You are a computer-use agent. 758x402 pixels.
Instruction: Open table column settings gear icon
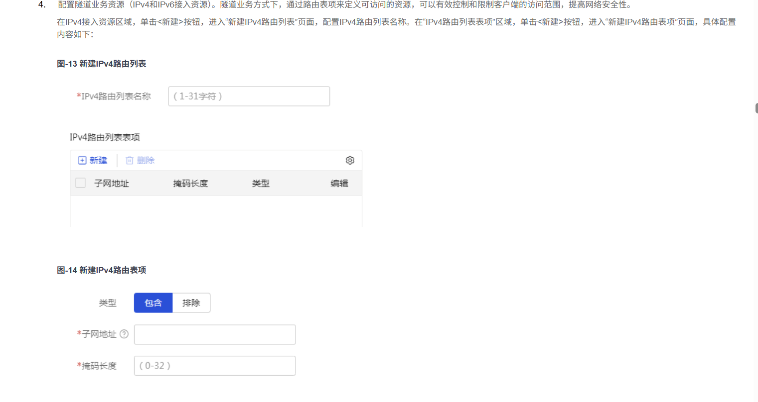tap(350, 160)
